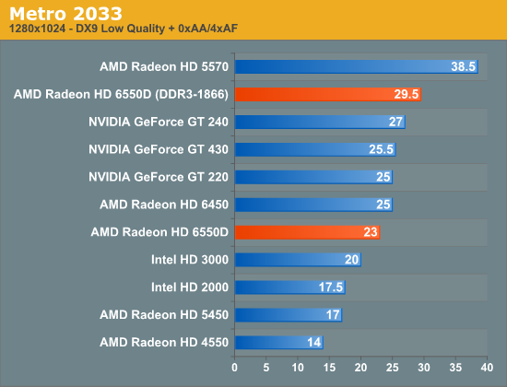Image resolution: width=507 pixels, height=387 pixels.
Task: Click the 1280x1024 DX9 Low Quality subtitle
Action: click(x=124, y=29)
